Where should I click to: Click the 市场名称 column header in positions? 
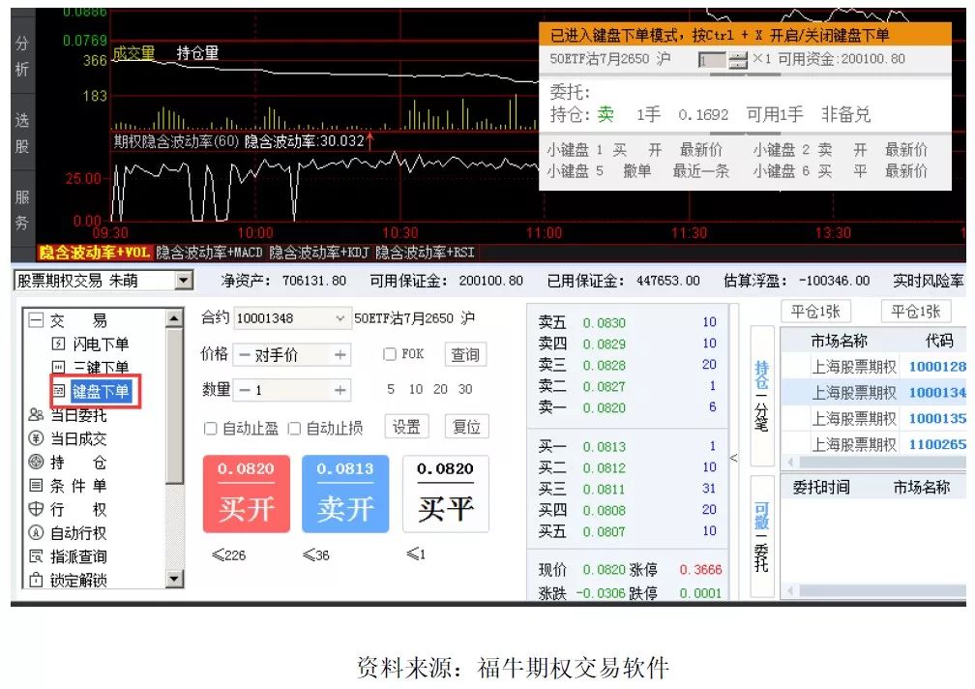839,341
